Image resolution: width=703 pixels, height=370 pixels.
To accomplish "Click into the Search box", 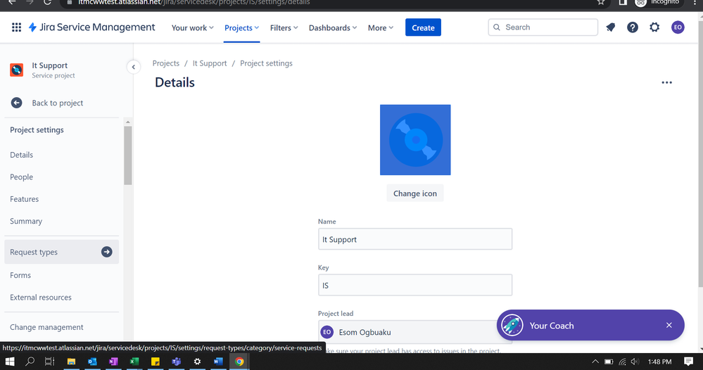I will [x=543, y=27].
